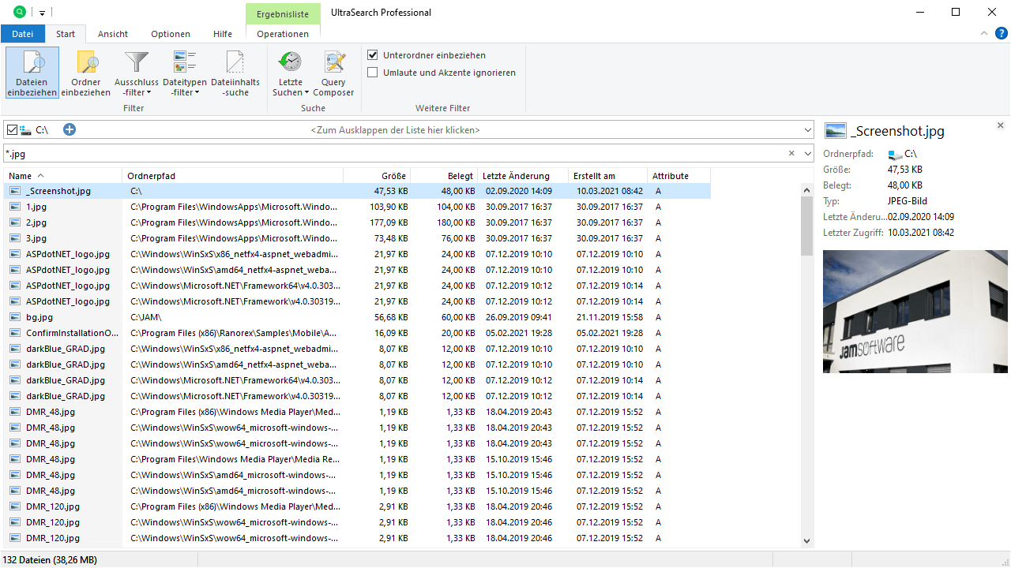Open the Optionen tab
Image resolution: width=1011 pixels, height=568 pixels.
tap(171, 34)
